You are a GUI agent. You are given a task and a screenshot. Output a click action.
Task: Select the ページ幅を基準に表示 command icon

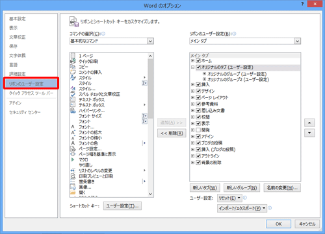[x=73, y=154]
